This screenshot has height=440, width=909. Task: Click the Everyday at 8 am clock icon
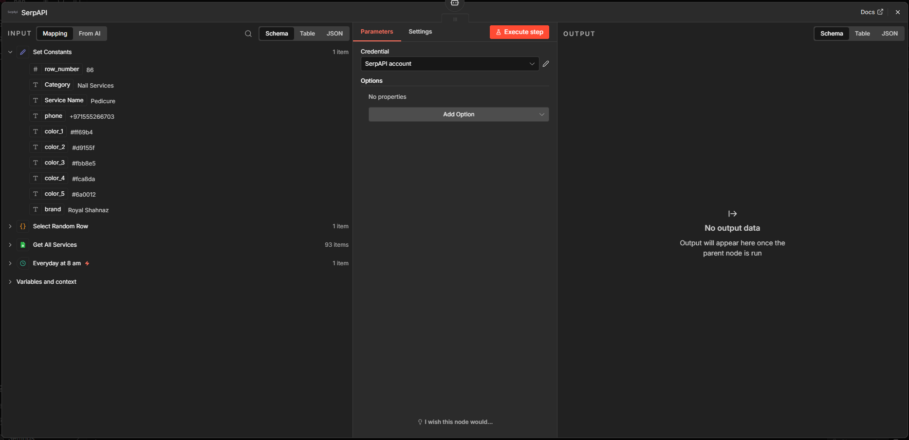click(x=23, y=263)
